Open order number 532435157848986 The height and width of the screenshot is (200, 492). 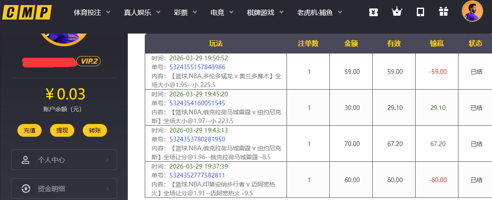click(197, 67)
